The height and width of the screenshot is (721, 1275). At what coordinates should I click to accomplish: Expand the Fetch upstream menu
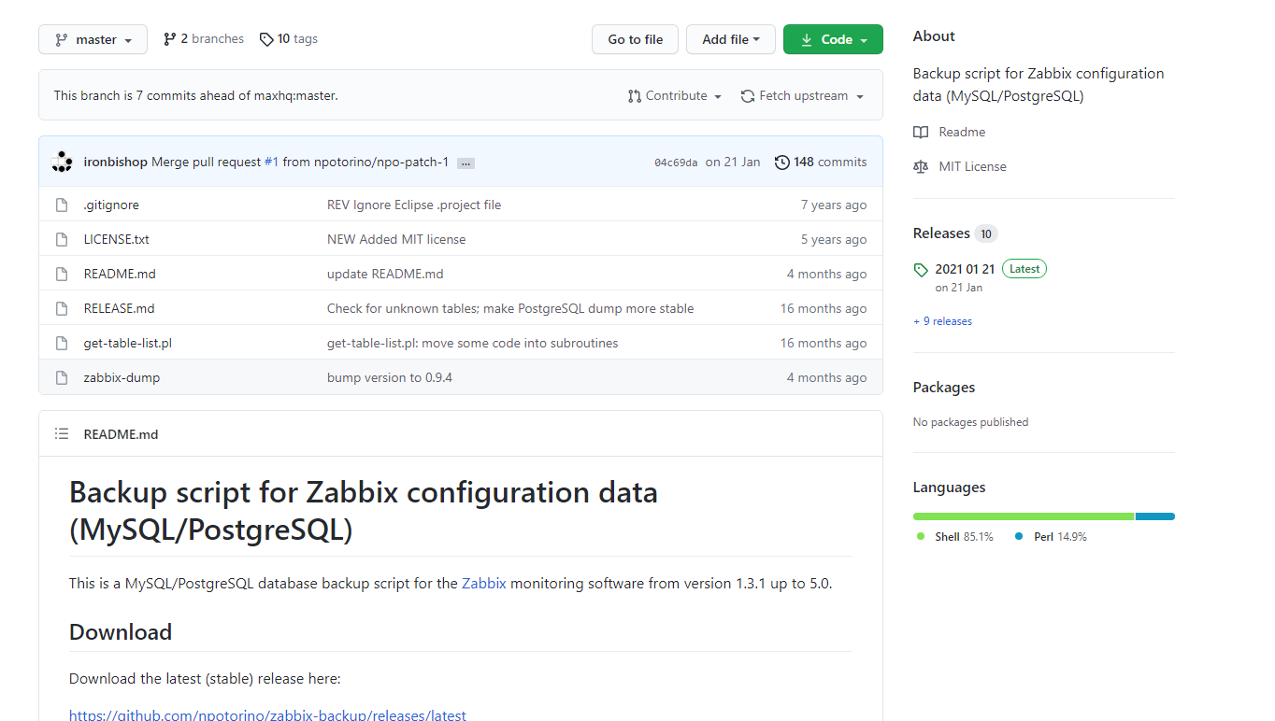click(x=801, y=95)
